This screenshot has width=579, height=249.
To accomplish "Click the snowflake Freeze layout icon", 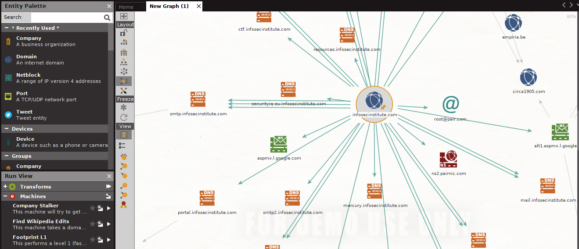I will (x=124, y=108).
